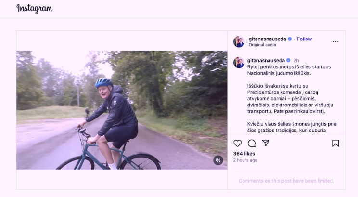The image size is (358, 197).
Task: Open gitanasnauseda username in caption
Action: [266, 60]
